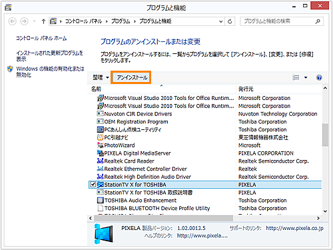Click Nuvoton Technology Corporation publisher cell
Viewport: 333px width, 250px height.
coord(278,114)
